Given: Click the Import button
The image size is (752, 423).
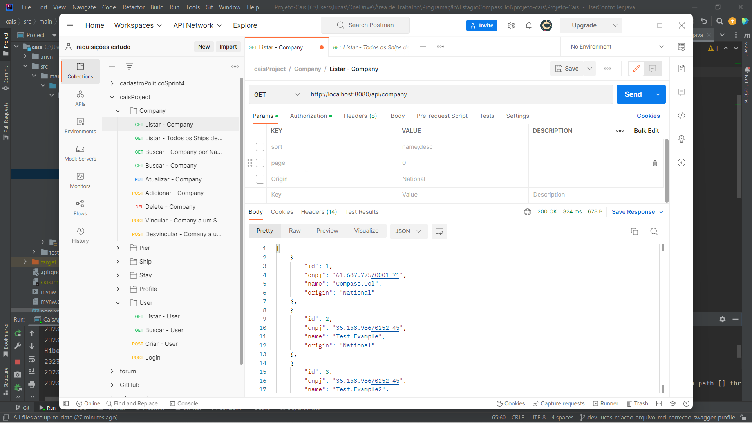Looking at the screenshot, I should coord(228,46).
